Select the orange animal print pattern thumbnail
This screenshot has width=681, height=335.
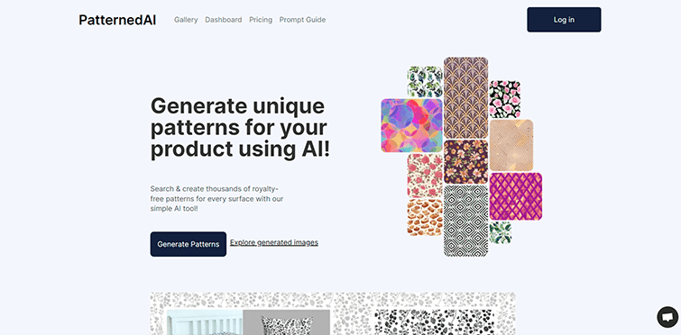(x=425, y=218)
